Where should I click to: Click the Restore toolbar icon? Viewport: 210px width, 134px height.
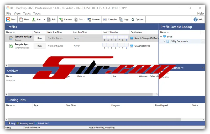(61, 20)
